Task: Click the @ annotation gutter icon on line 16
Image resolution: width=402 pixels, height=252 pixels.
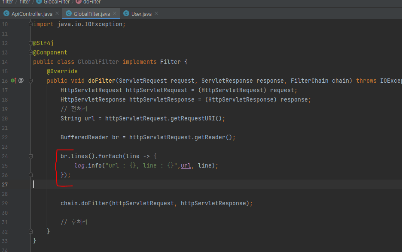Action: tap(21, 81)
